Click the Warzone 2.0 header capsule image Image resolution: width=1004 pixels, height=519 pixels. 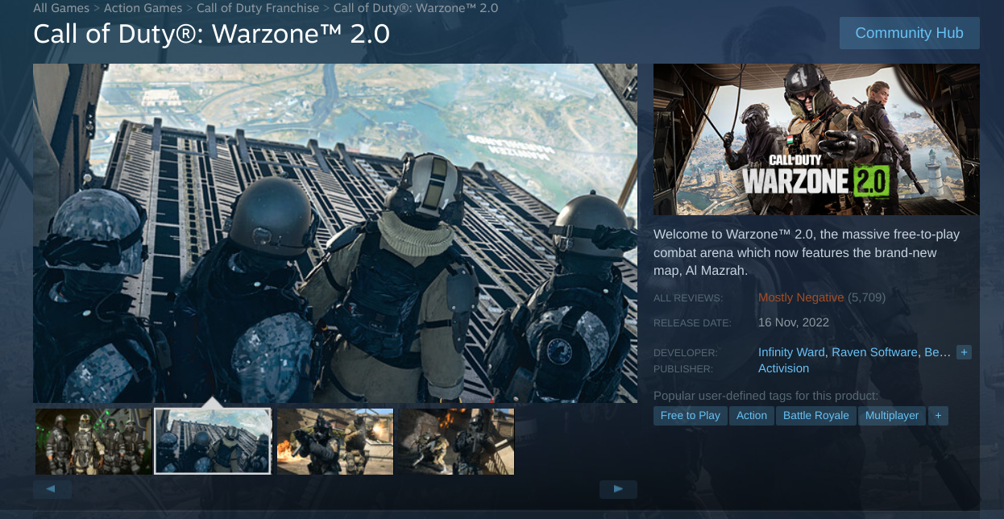coord(816,139)
